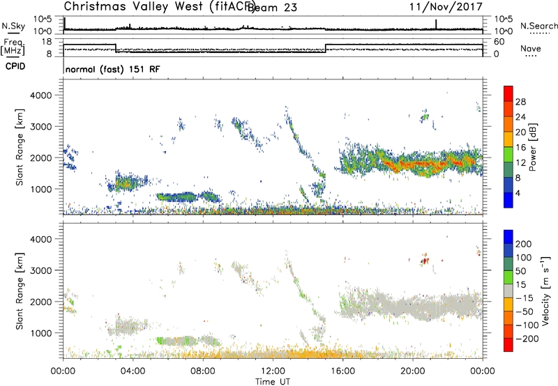
Task: Click the Time UT axis title
Action: 273,382
